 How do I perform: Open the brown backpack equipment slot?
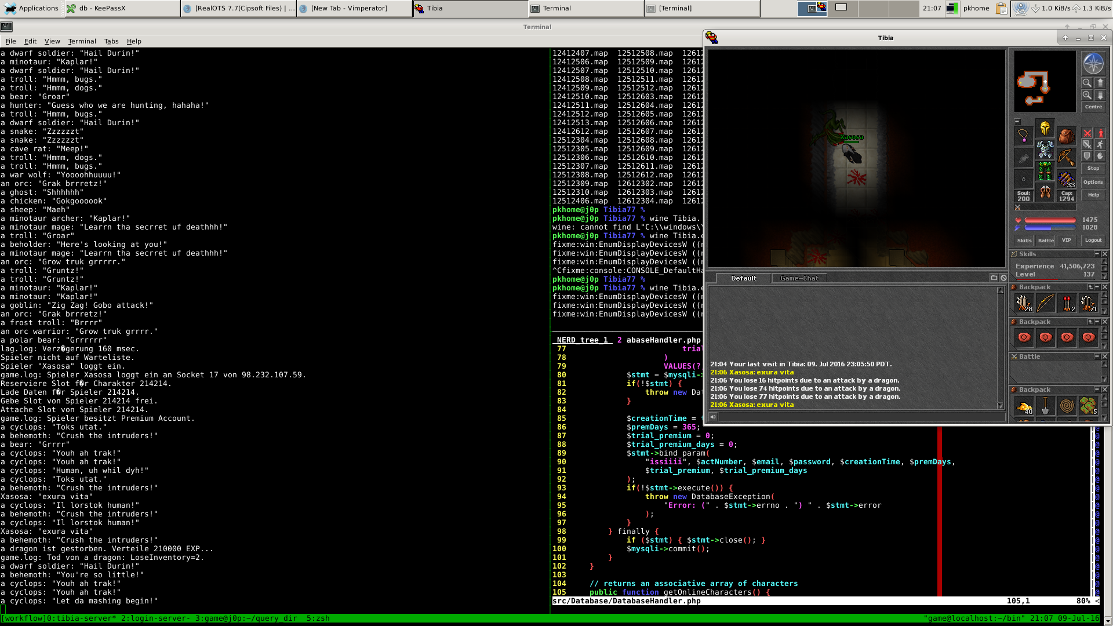coord(1067,136)
